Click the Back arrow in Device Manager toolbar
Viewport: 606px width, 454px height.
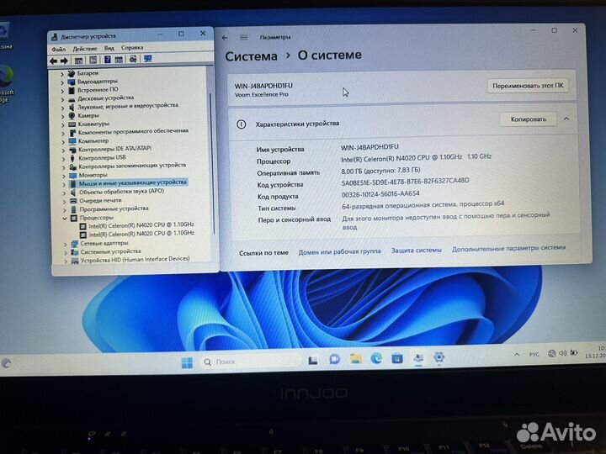pyautogui.click(x=54, y=60)
